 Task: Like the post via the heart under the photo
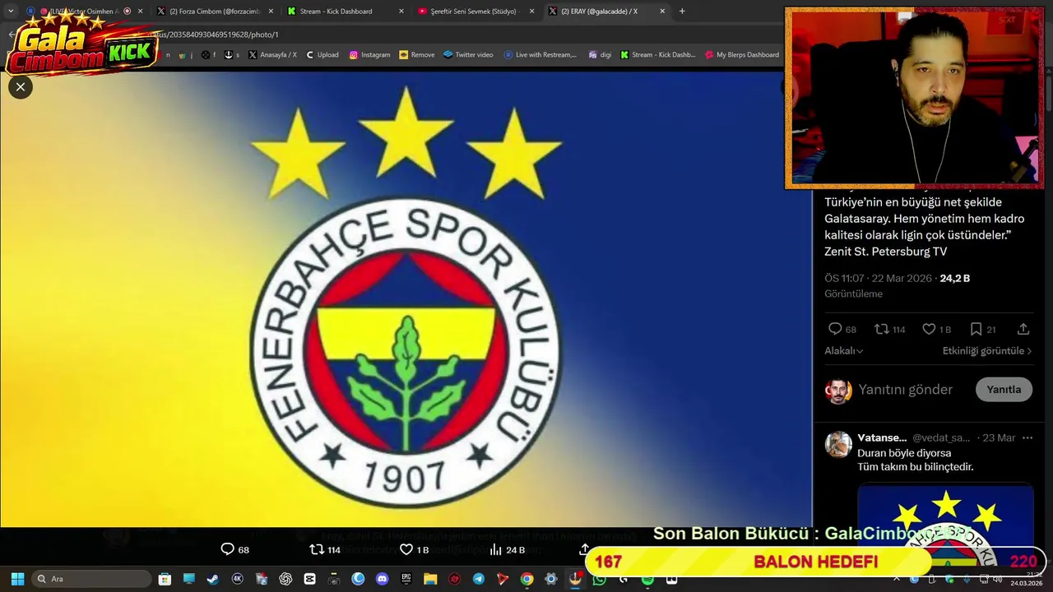tap(406, 549)
